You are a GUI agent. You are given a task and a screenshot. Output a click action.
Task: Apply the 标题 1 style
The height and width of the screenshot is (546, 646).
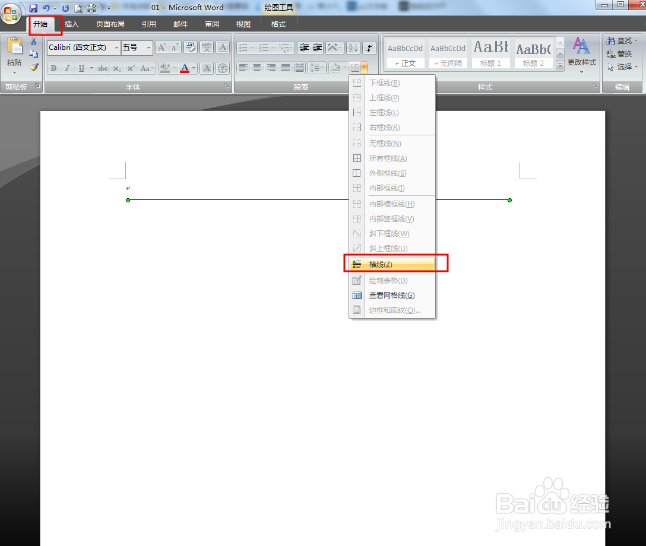[x=490, y=53]
